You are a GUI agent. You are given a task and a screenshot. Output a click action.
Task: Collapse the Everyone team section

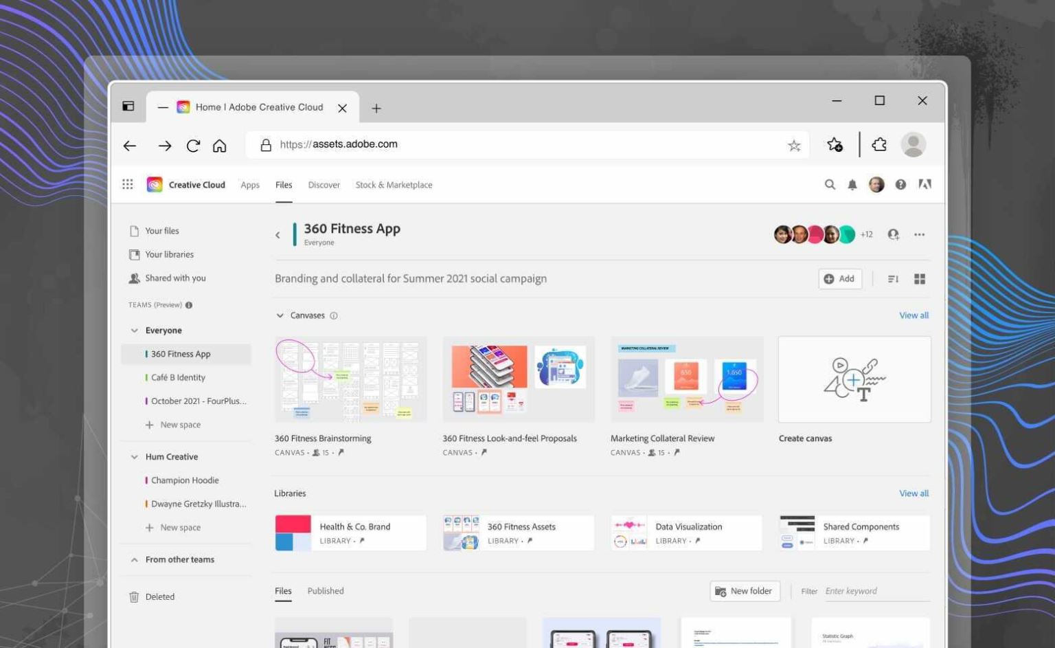[134, 331]
